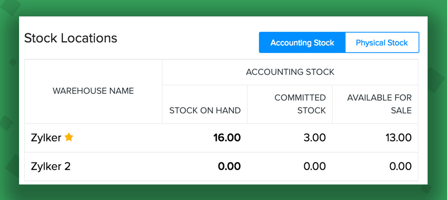Click the AVAILABLE FOR SALE column header

coord(379,104)
